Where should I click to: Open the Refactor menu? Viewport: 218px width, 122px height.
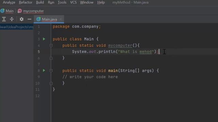pyautogui.click(x=26, y=2)
